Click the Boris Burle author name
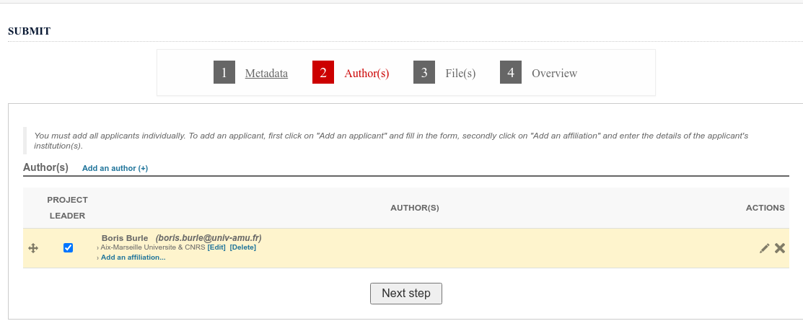This screenshot has width=803, height=321. coord(125,238)
